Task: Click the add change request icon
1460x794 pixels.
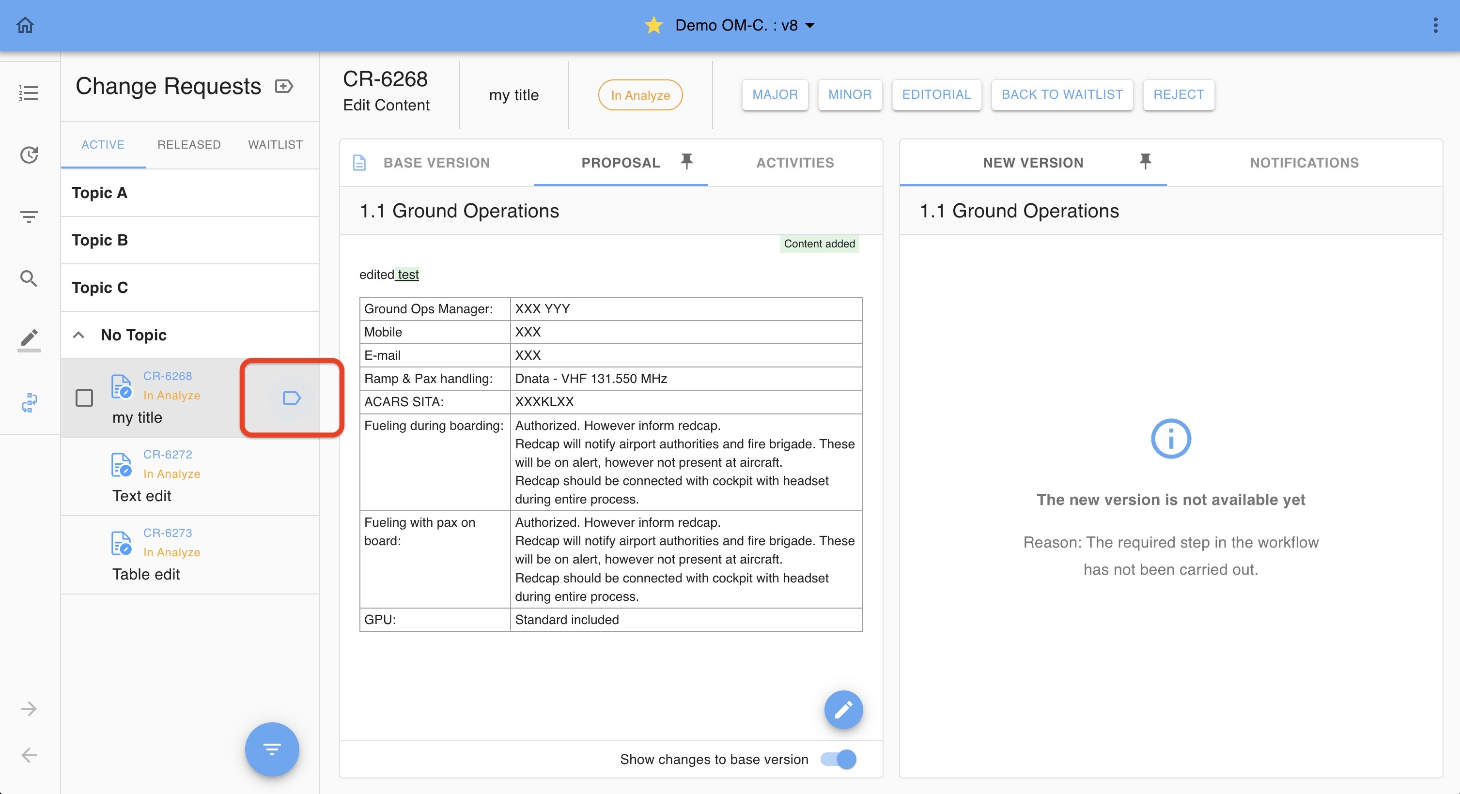Action: pyautogui.click(x=283, y=86)
